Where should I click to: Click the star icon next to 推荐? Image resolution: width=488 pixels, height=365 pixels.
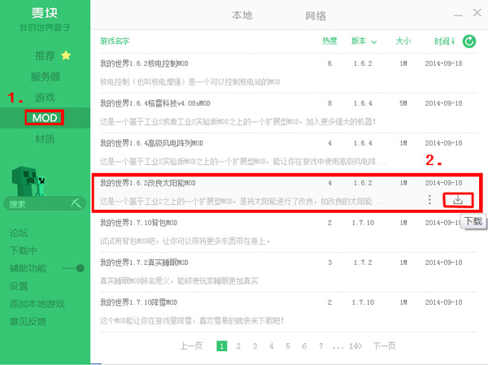[66, 55]
